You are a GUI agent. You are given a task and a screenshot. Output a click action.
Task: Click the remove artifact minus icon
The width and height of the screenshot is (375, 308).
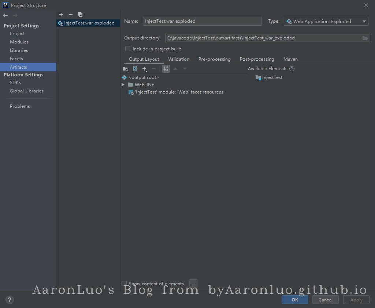pyautogui.click(x=71, y=15)
